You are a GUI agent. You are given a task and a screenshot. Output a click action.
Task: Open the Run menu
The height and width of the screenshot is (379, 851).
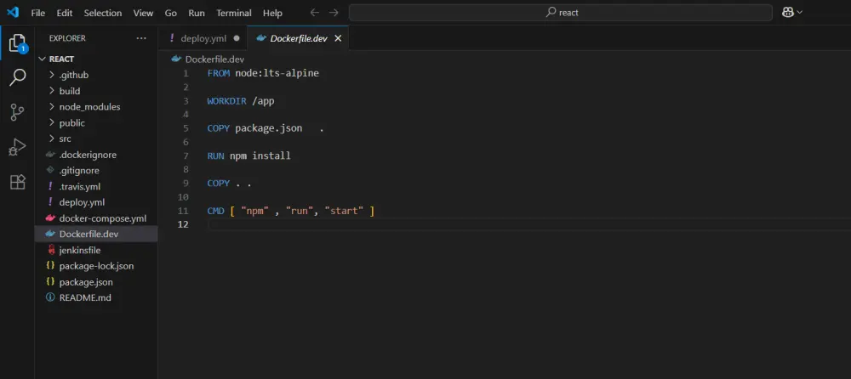point(197,13)
